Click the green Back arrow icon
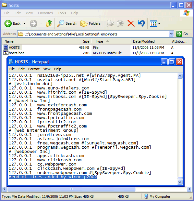The width and height of the screenshot is (194, 201). pos(8,23)
